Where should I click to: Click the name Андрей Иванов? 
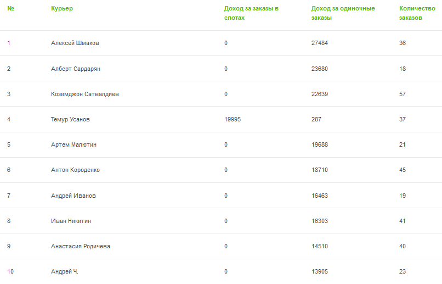pos(73,196)
